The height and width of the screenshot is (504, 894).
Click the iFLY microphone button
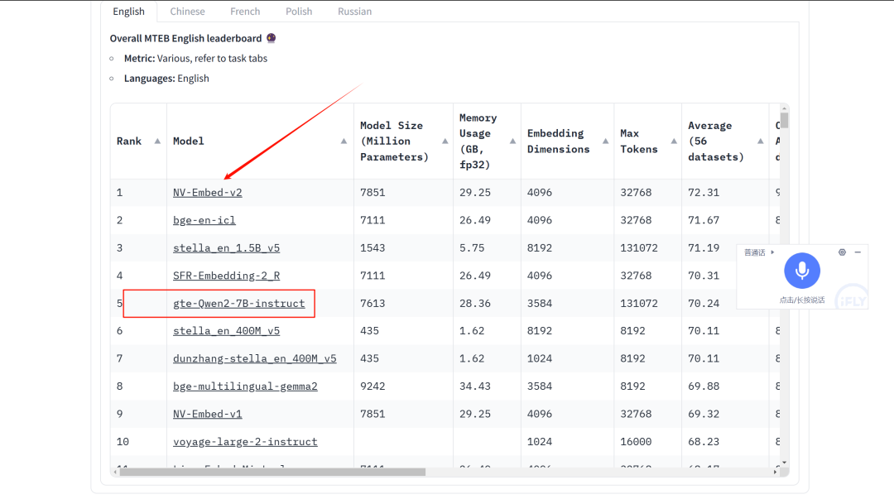point(801,271)
